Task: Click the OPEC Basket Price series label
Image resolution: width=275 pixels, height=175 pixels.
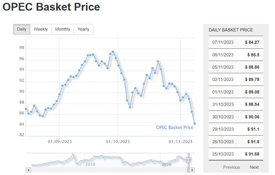Action: click(174, 128)
